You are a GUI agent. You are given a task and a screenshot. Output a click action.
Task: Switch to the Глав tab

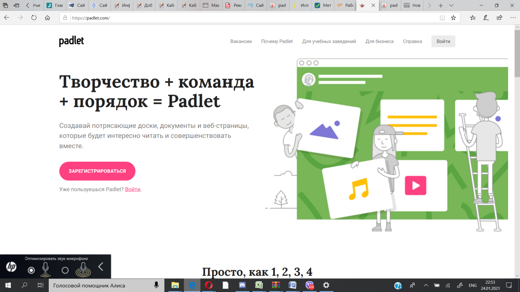[x=55, y=6]
